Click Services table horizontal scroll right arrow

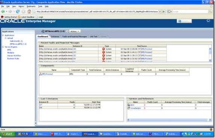[x=210, y=120]
